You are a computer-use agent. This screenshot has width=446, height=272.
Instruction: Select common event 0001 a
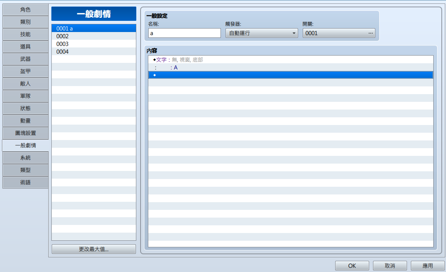coord(94,29)
